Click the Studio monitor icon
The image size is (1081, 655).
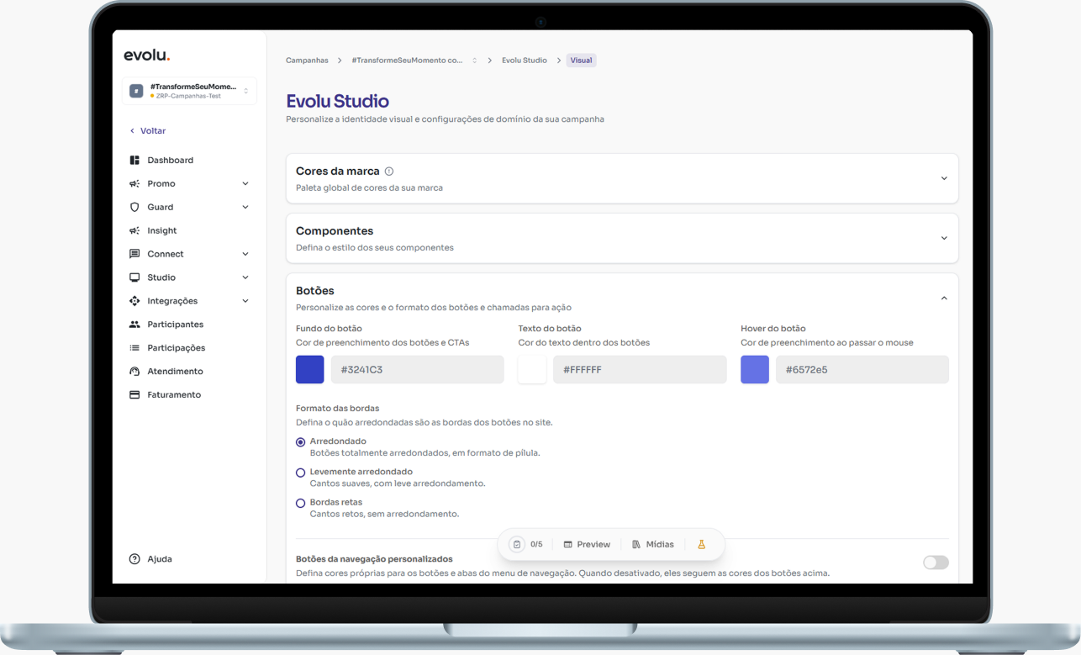point(134,277)
